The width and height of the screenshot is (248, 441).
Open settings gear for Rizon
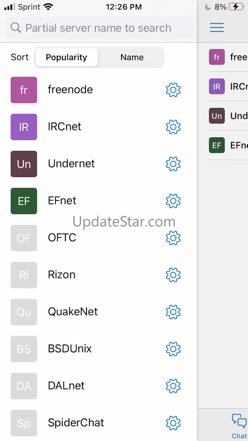(173, 275)
